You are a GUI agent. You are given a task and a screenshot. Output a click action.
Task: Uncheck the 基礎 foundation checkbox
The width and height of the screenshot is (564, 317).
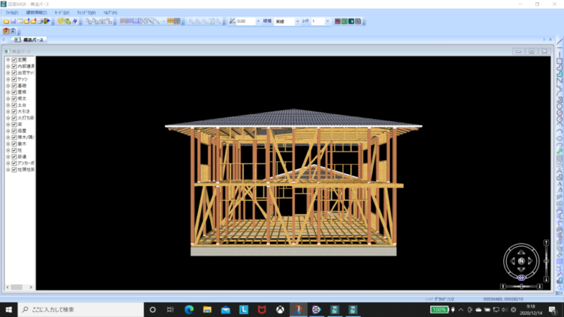(x=14, y=85)
